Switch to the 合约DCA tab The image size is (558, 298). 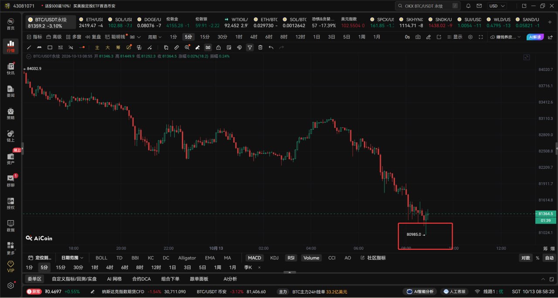[x=141, y=279]
